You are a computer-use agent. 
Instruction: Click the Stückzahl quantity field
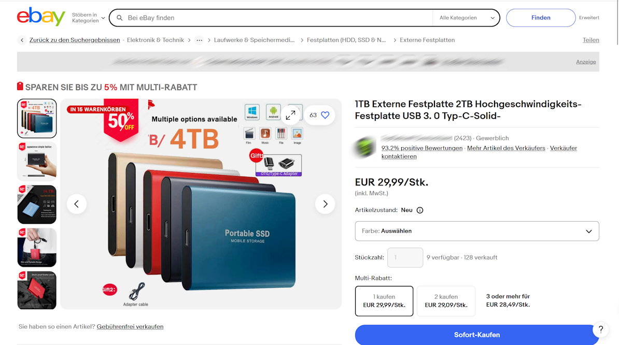405,257
